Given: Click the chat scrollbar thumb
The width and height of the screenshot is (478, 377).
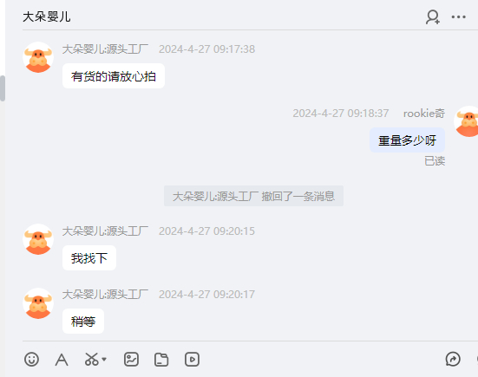Looking at the screenshot, I should (3, 88).
